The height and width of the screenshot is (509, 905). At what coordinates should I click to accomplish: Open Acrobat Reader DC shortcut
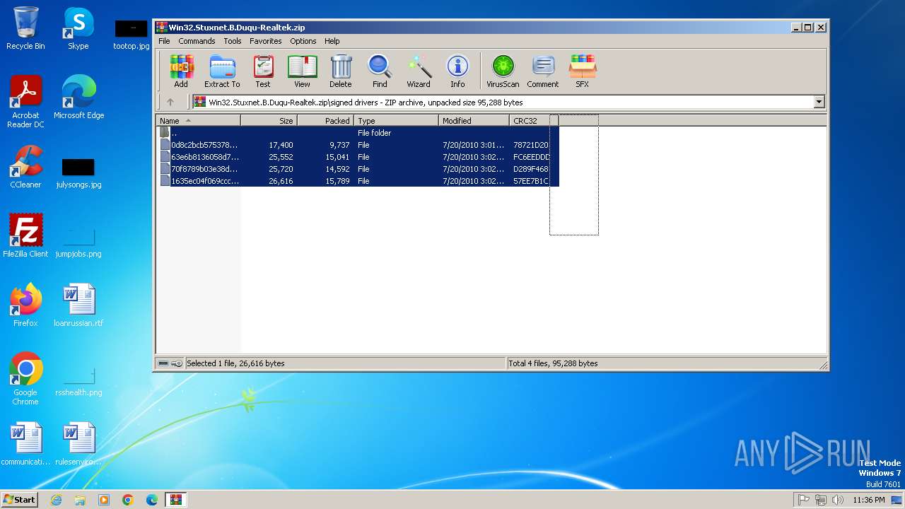point(25,102)
